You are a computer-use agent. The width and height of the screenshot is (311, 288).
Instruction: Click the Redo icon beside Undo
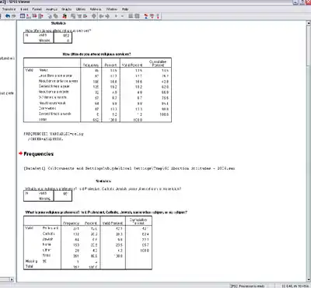tap(13, 16)
